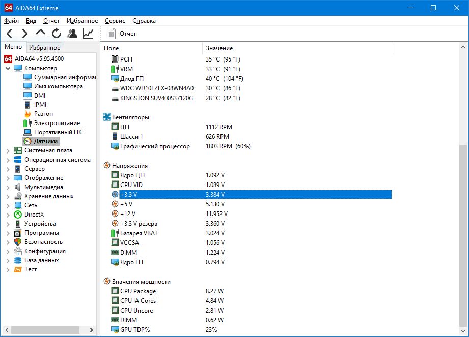469x337 pixels.
Task: Click the PCH chip icon
Action: point(115,59)
